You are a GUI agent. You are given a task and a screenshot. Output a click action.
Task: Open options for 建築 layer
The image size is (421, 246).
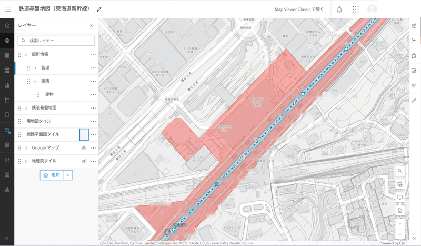point(93,81)
